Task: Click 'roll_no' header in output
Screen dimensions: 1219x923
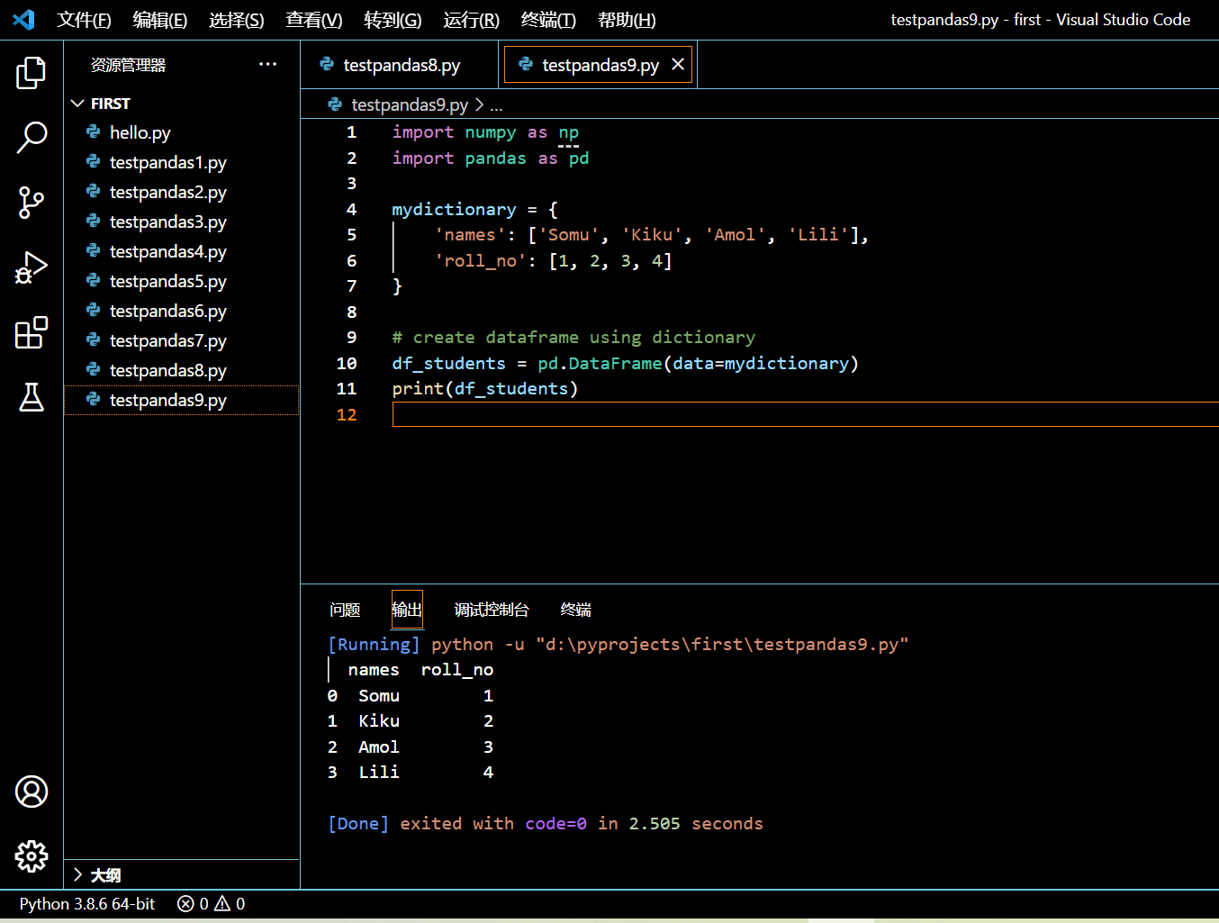Action: 457,669
